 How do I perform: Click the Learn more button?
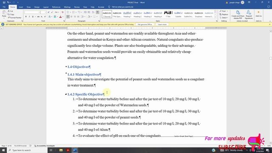click(x=162, y=25)
